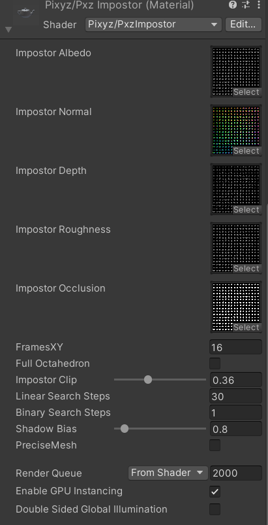Open the Pixyz/PxzImpostor shader dropdown
Screen dimensions: 268x525
pos(153,24)
